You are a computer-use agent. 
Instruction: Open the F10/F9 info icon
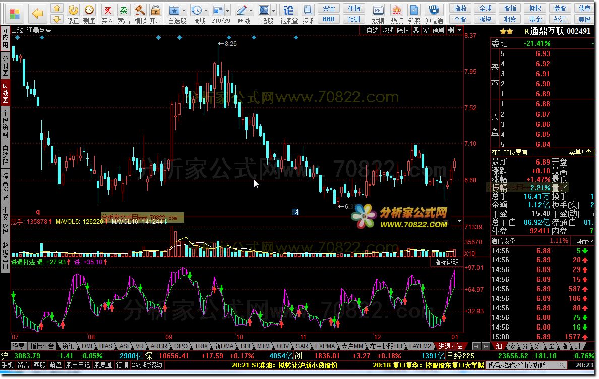[x=218, y=10]
